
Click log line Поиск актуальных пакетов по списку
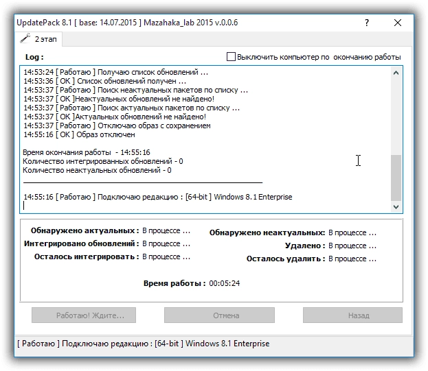point(132,108)
